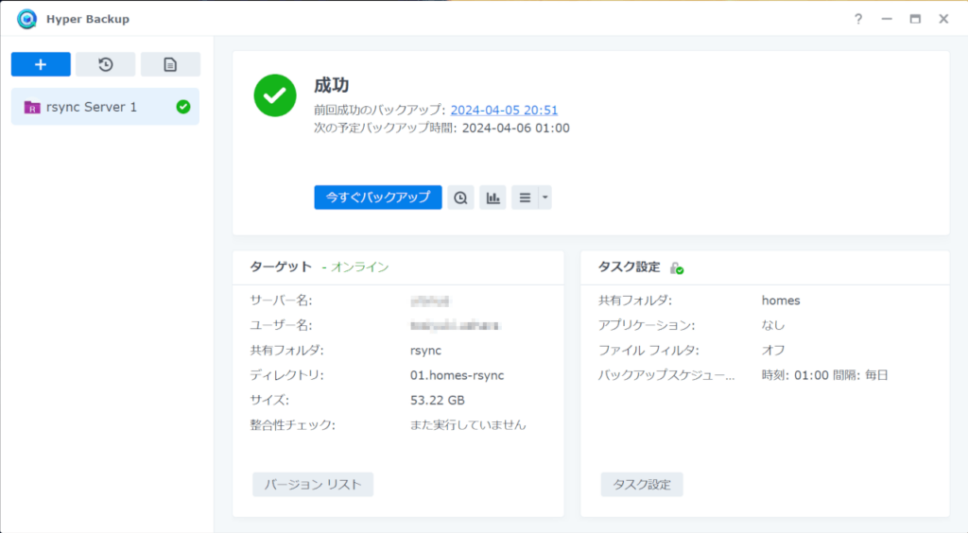Click the size value 53.22 GB
This screenshot has width=968, height=533.
(437, 400)
